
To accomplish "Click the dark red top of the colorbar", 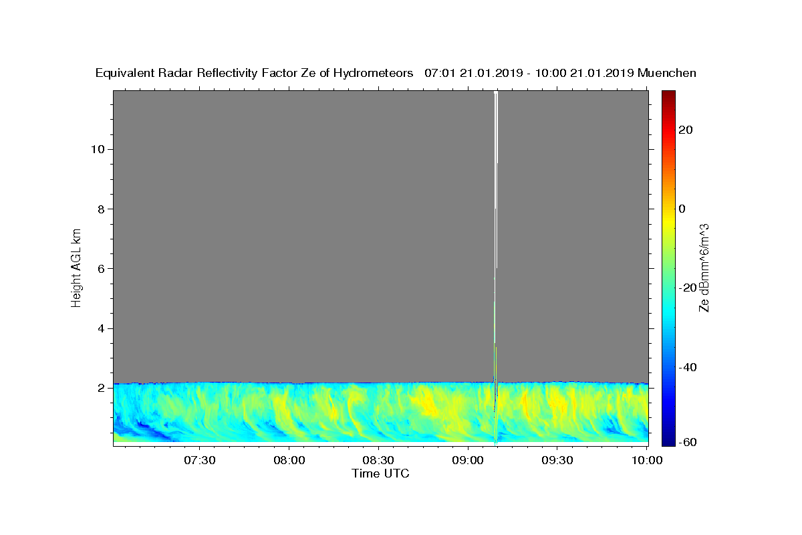I will coord(668,97).
